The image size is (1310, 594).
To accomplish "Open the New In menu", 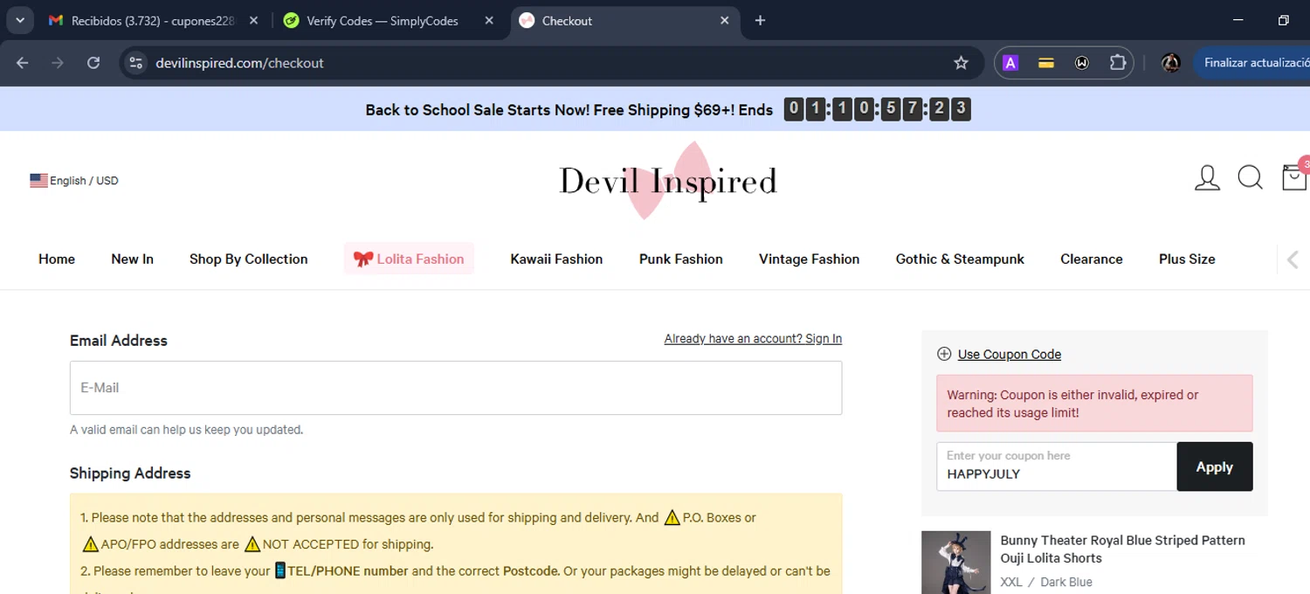I will [x=132, y=259].
